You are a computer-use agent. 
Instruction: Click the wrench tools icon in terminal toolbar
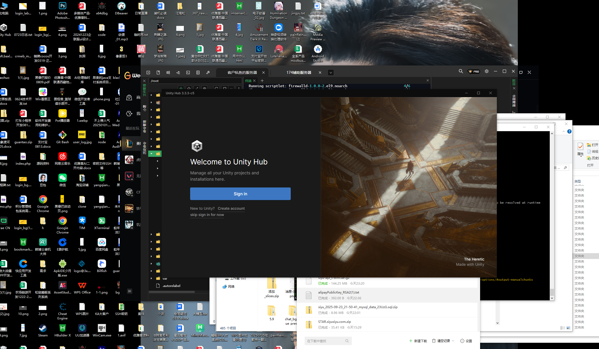(x=208, y=73)
